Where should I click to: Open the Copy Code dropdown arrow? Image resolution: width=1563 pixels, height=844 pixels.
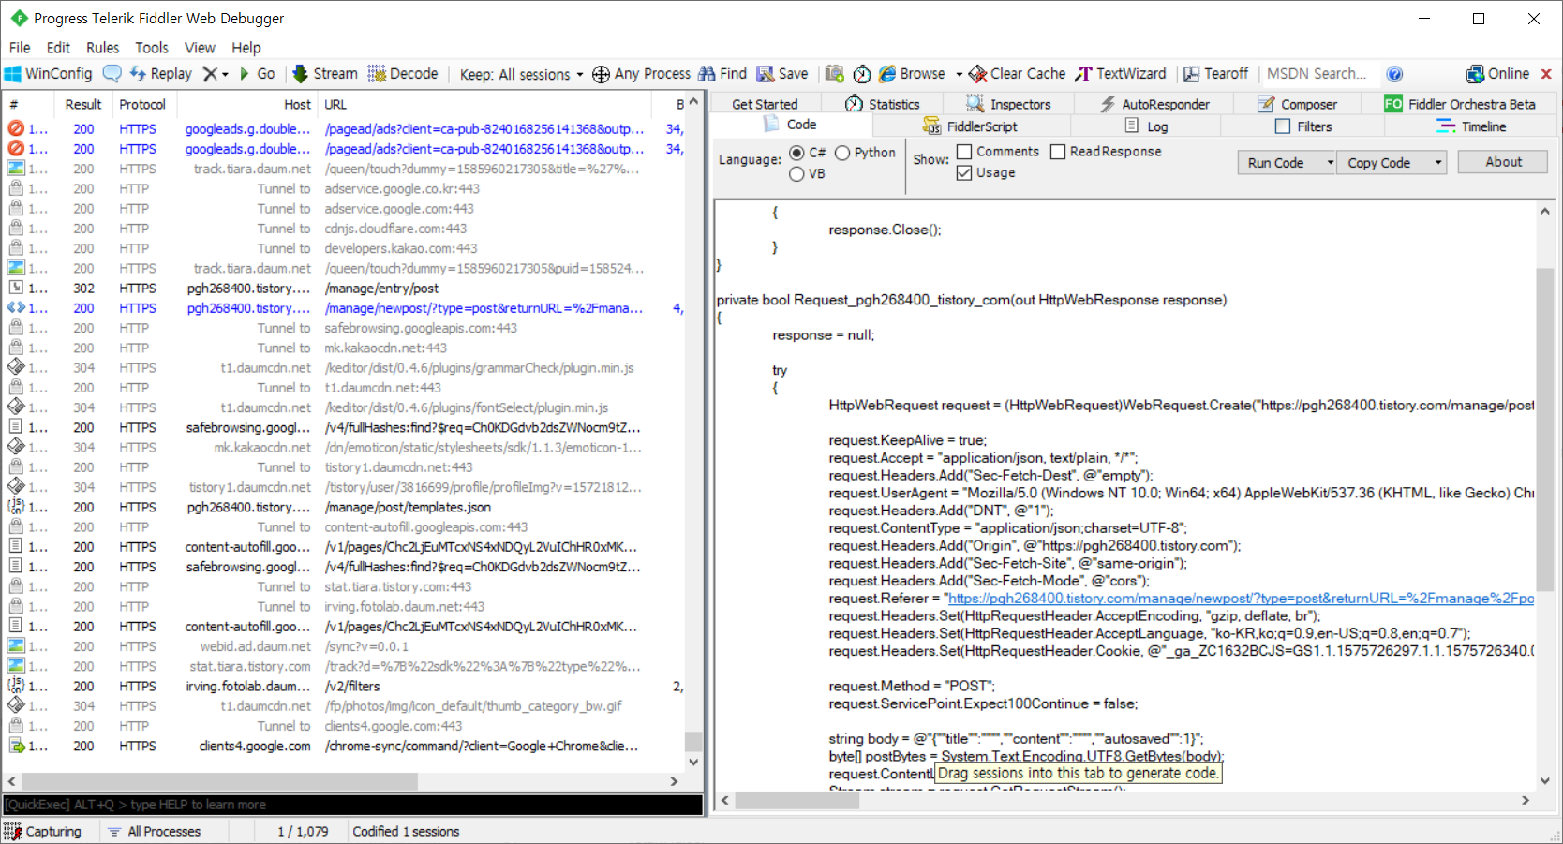[x=1438, y=163]
